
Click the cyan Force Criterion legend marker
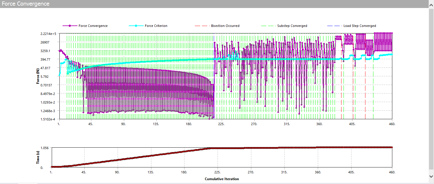tap(136, 26)
